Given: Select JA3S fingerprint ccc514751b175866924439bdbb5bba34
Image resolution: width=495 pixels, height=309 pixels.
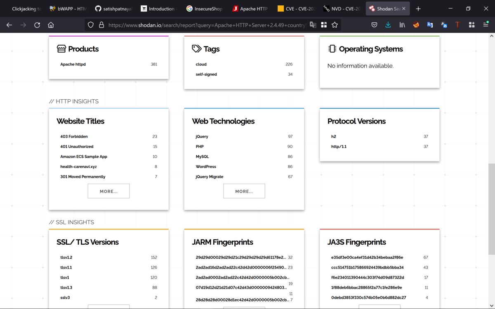Looking at the screenshot, I should point(367,267).
